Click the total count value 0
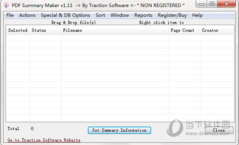 32,129
